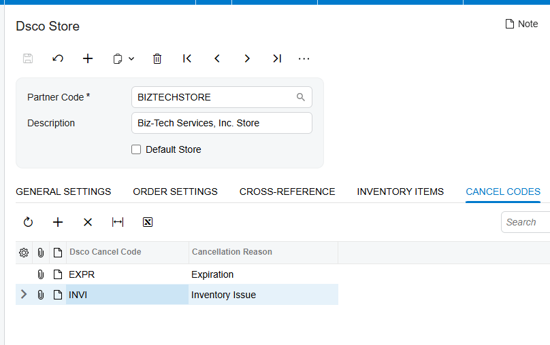Select the Expiration reason cell
550x345 pixels.
(263, 274)
